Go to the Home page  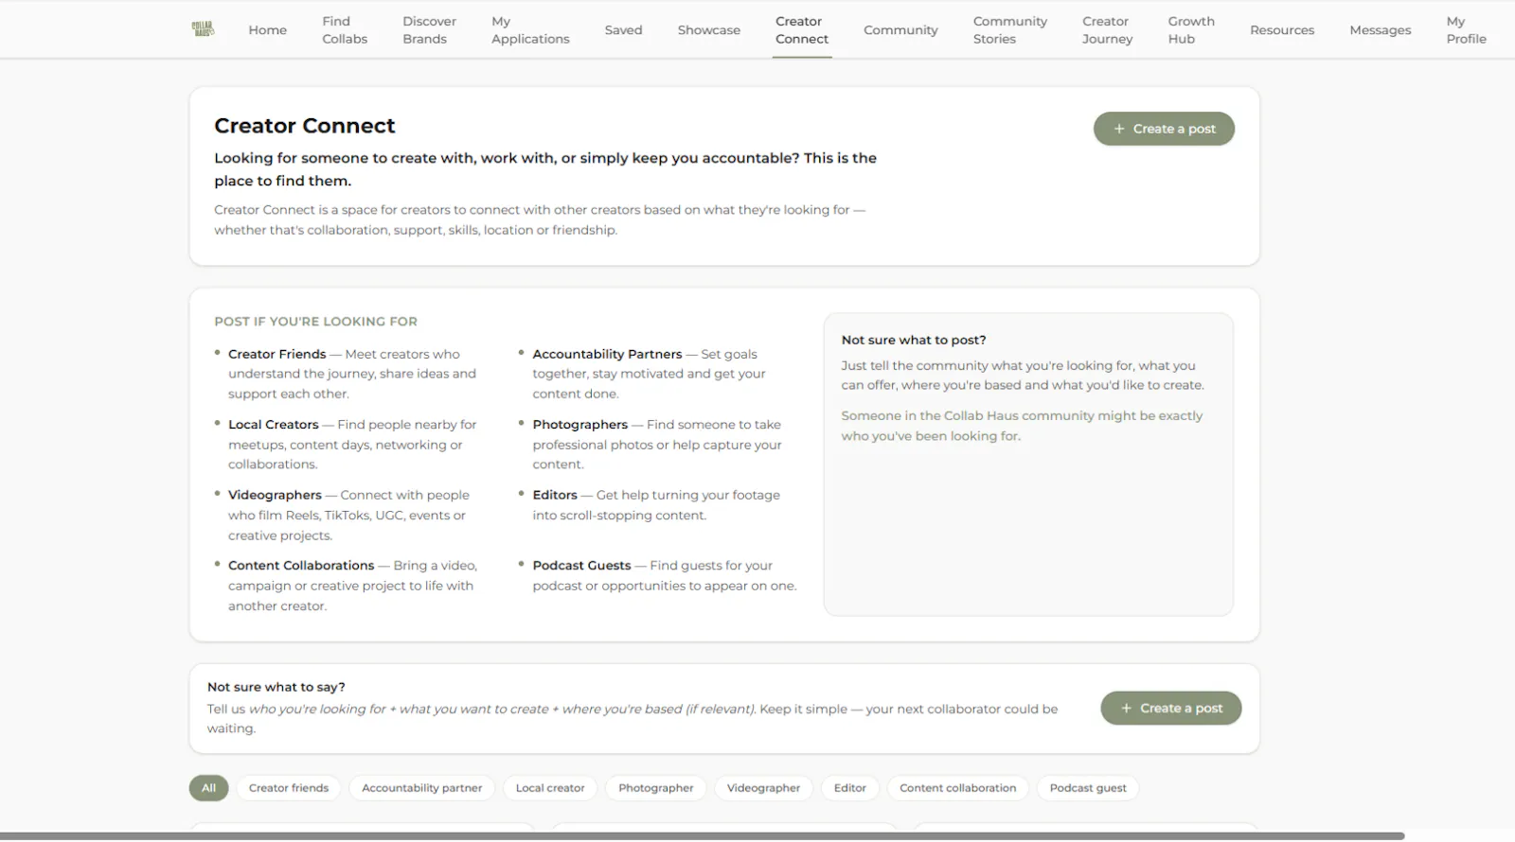pos(267,30)
